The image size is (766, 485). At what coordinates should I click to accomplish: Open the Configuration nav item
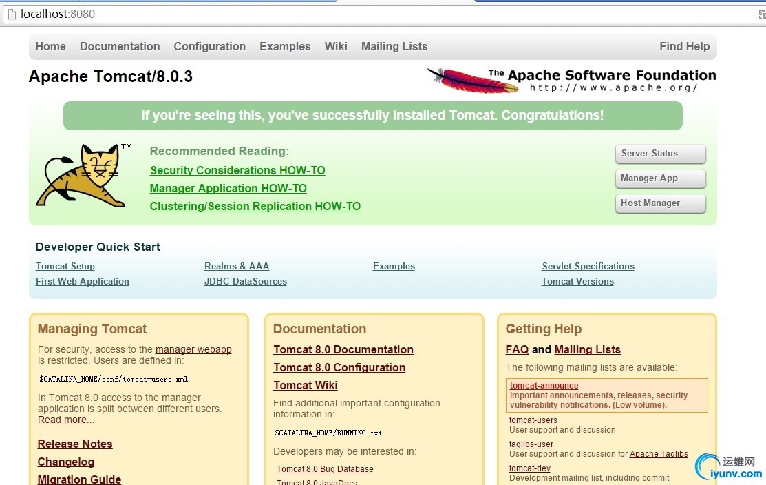(x=210, y=46)
